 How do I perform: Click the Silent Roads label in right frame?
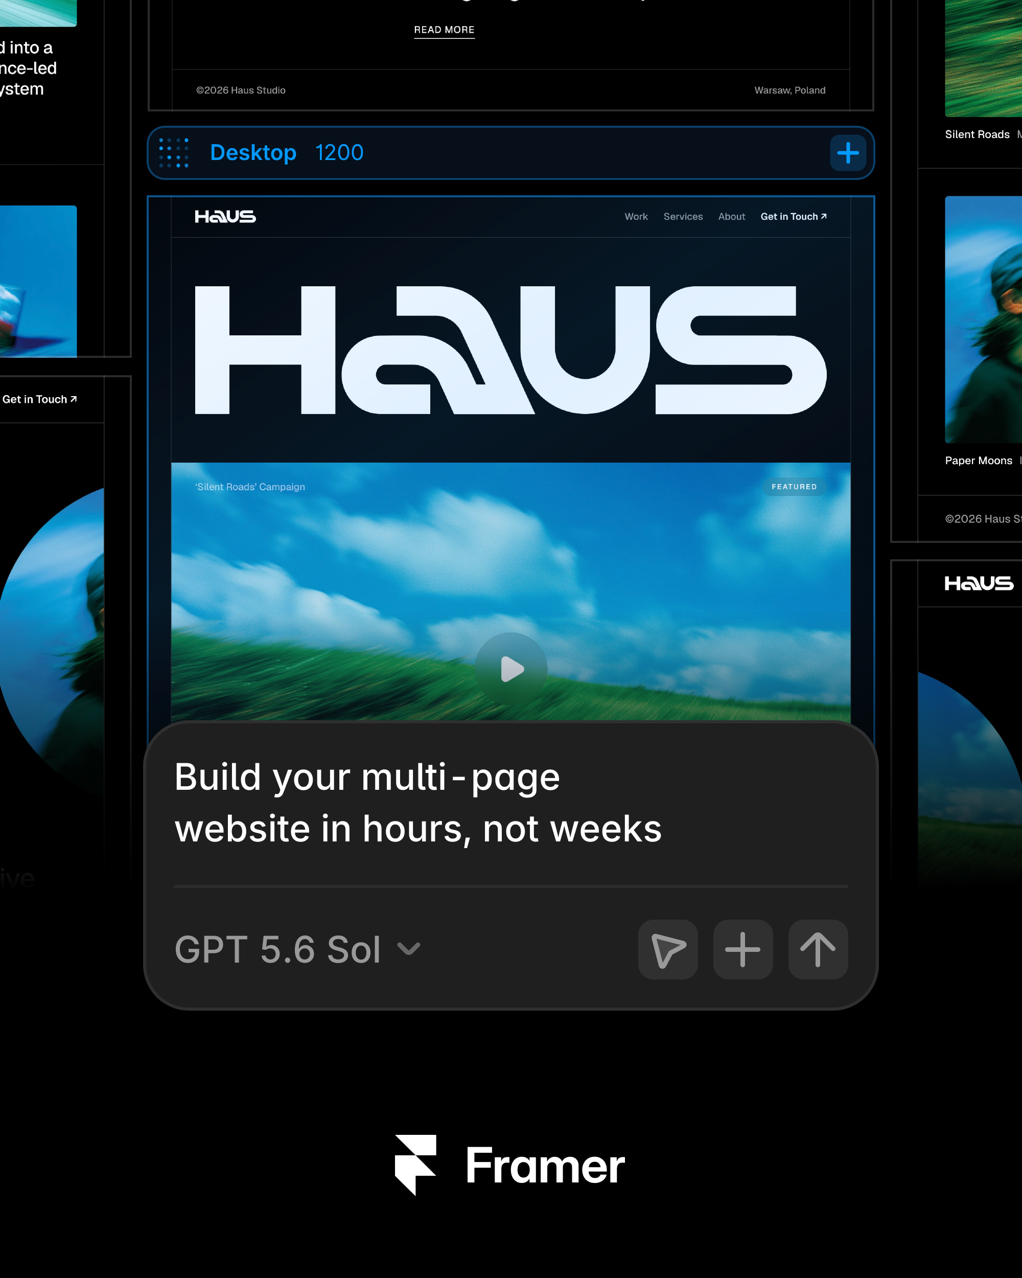(977, 134)
